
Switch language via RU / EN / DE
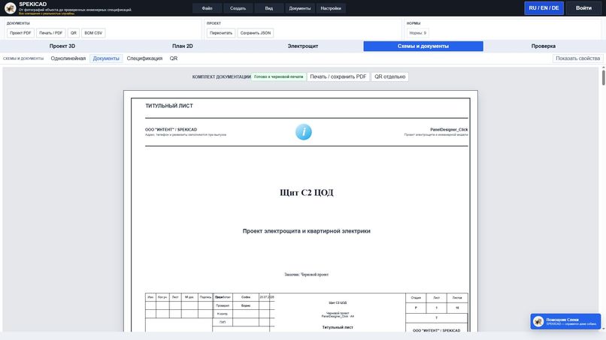tap(544, 8)
